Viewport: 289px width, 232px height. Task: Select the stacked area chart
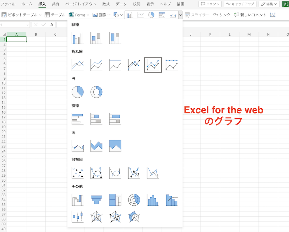point(97,146)
